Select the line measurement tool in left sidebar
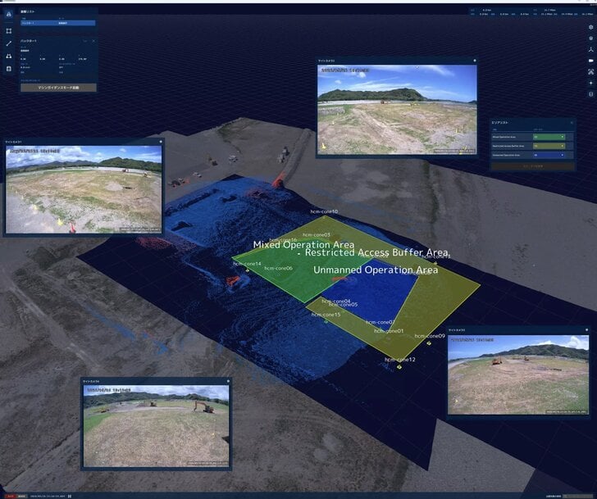Viewport: 597px width, 499px height. pos(9,43)
